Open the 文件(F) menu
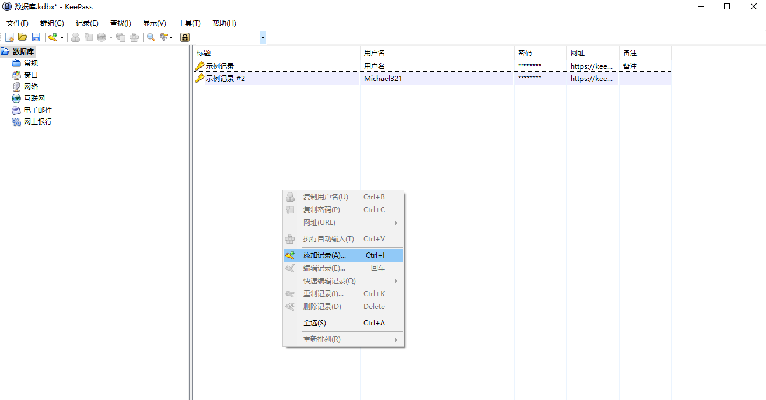Image resolution: width=766 pixels, height=400 pixels. pos(18,23)
